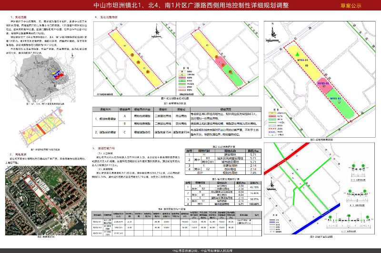This screenshot has height=253, width=381.
Task: Click the "比例/%" column header
Action: pos(254,183)
